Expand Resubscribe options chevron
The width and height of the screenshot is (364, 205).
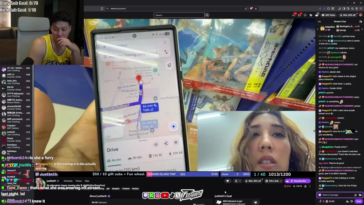(309, 181)
